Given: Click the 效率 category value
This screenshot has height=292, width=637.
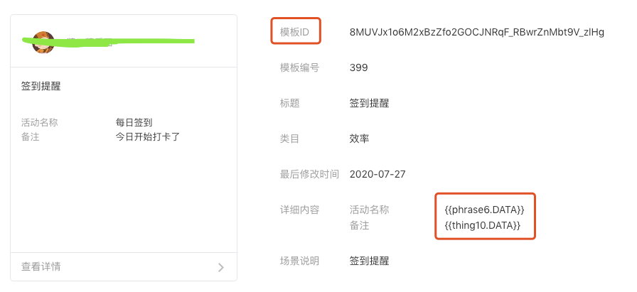Looking at the screenshot, I should point(360,139).
